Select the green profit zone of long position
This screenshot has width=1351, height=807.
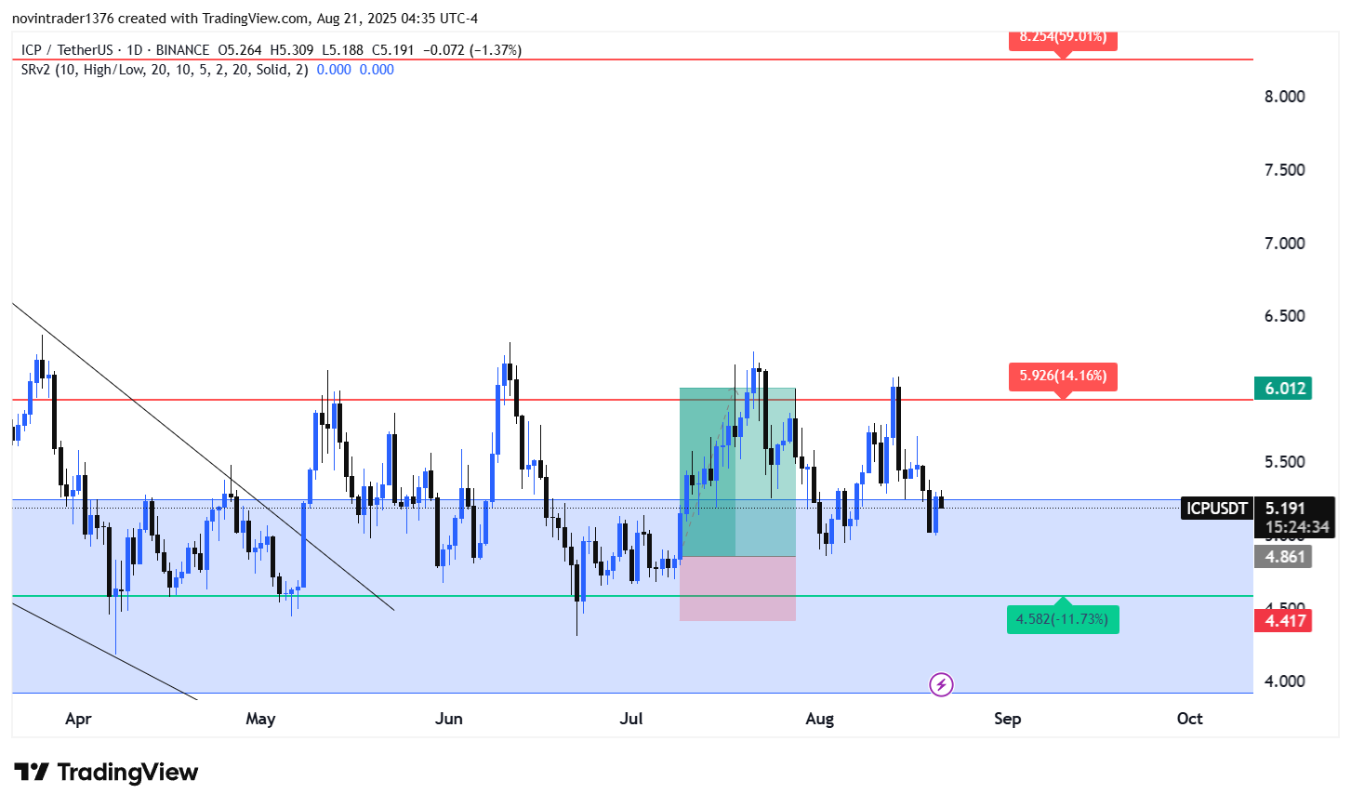[x=737, y=472]
